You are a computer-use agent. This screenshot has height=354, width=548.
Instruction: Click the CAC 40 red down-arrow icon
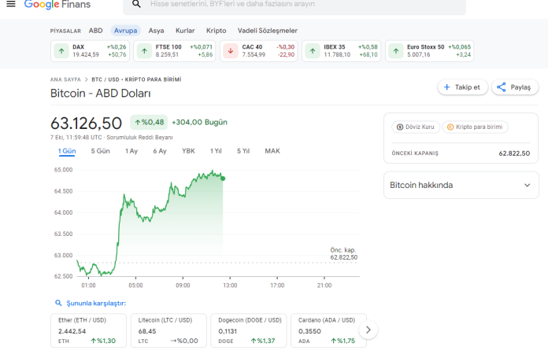[x=230, y=51]
